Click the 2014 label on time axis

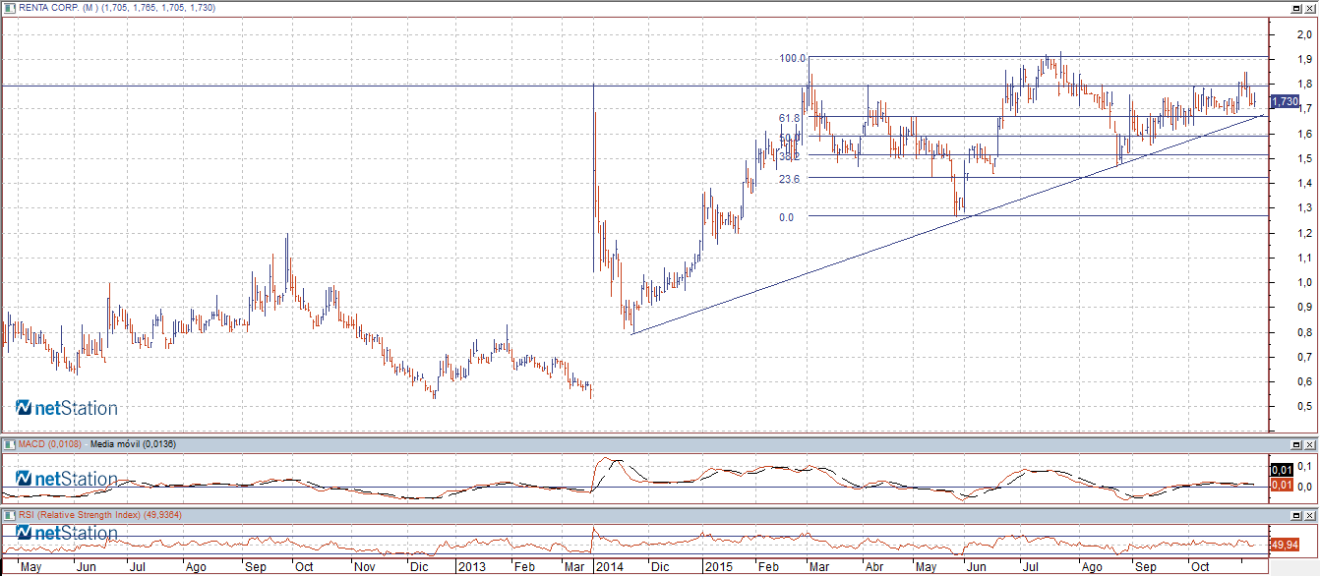610,567
